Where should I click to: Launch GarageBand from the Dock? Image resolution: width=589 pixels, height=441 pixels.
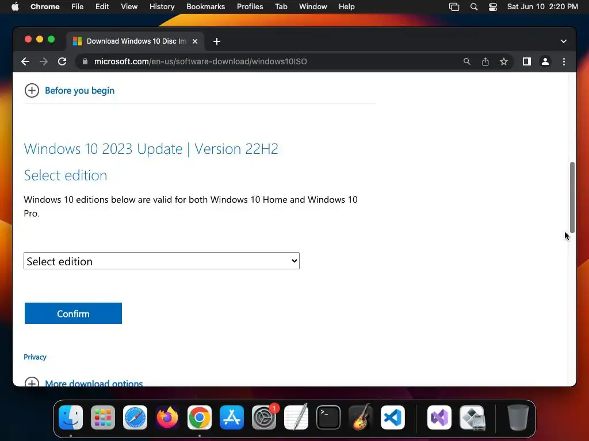[x=361, y=417]
